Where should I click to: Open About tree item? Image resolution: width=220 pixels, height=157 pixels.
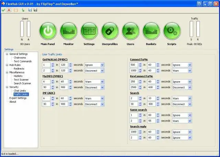click(x=13, y=102)
